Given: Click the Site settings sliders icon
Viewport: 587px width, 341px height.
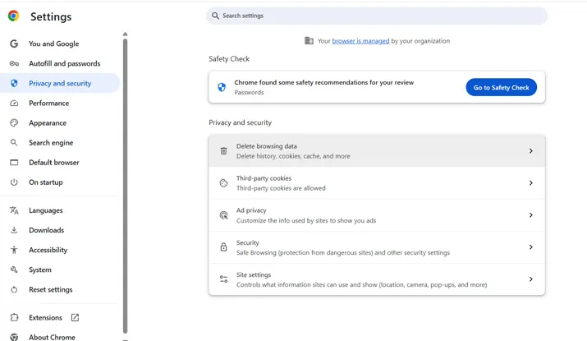Looking at the screenshot, I should point(223,279).
